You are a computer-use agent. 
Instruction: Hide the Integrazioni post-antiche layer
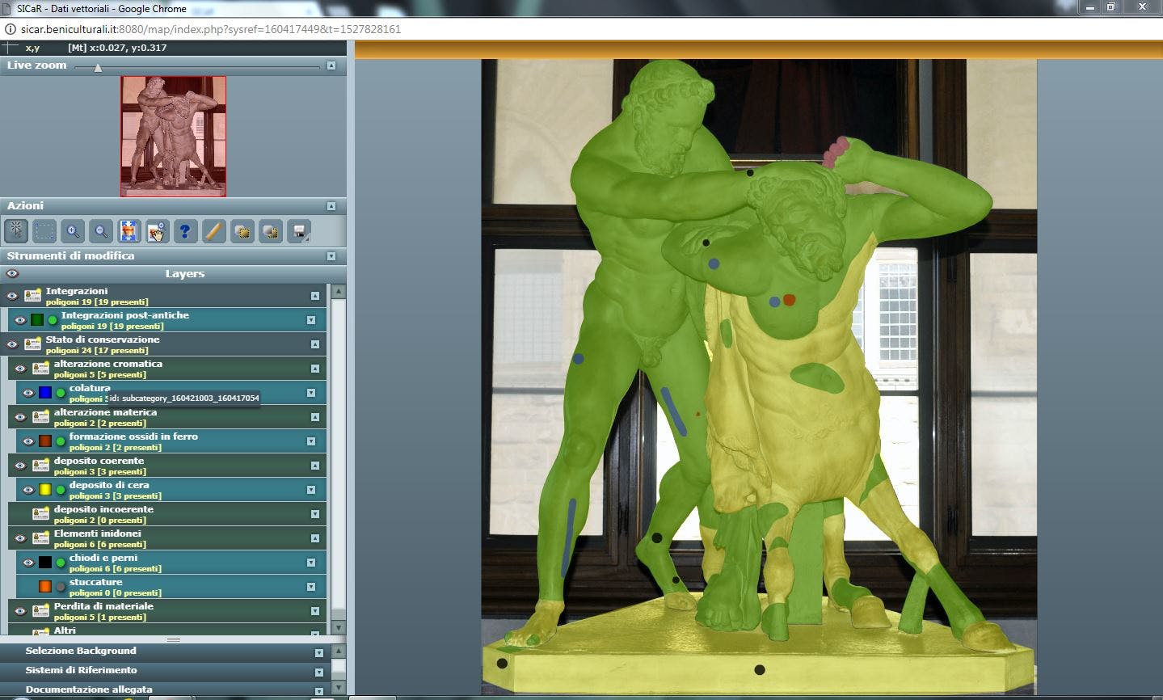(x=20, y=320)
